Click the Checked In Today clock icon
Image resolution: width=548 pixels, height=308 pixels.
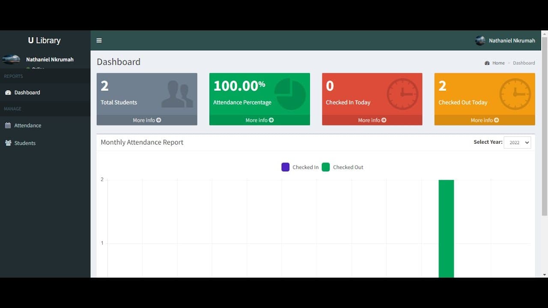[402, 94]
